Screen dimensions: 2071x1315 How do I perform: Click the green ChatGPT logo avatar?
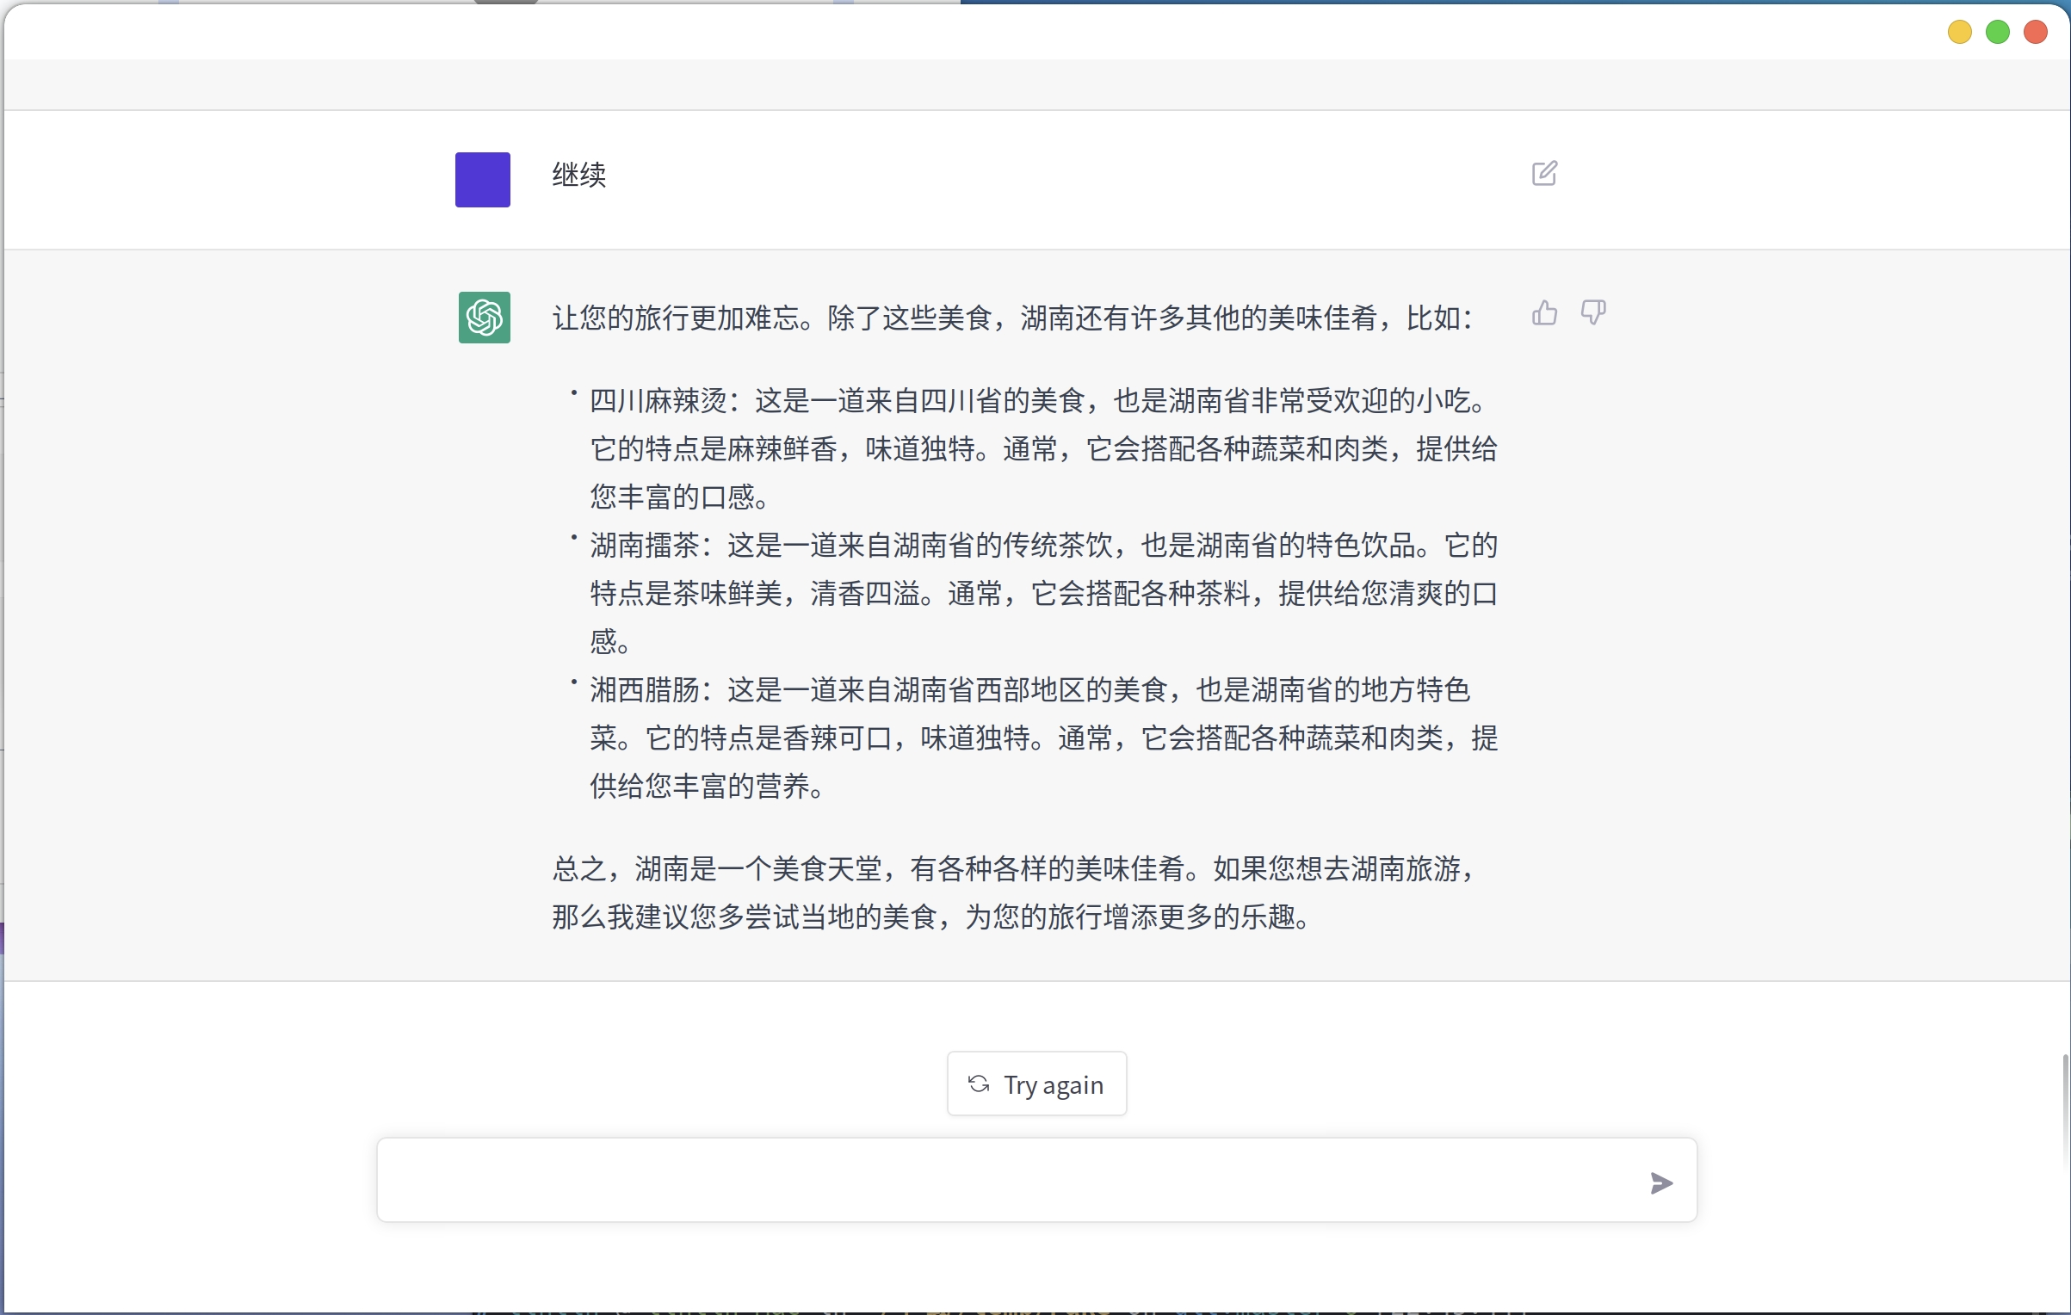pos(484,318)
